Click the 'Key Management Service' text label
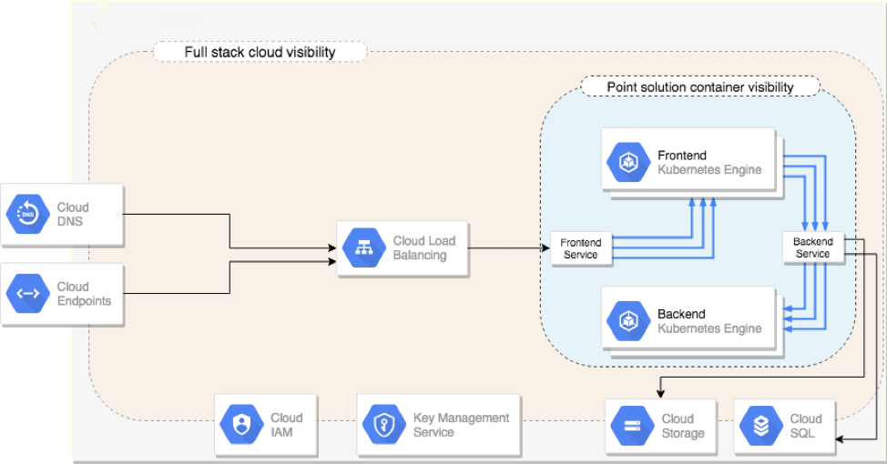 click(x=461, y=425)
